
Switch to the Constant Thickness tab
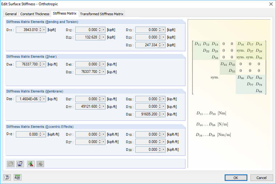(x=34, y=14)
